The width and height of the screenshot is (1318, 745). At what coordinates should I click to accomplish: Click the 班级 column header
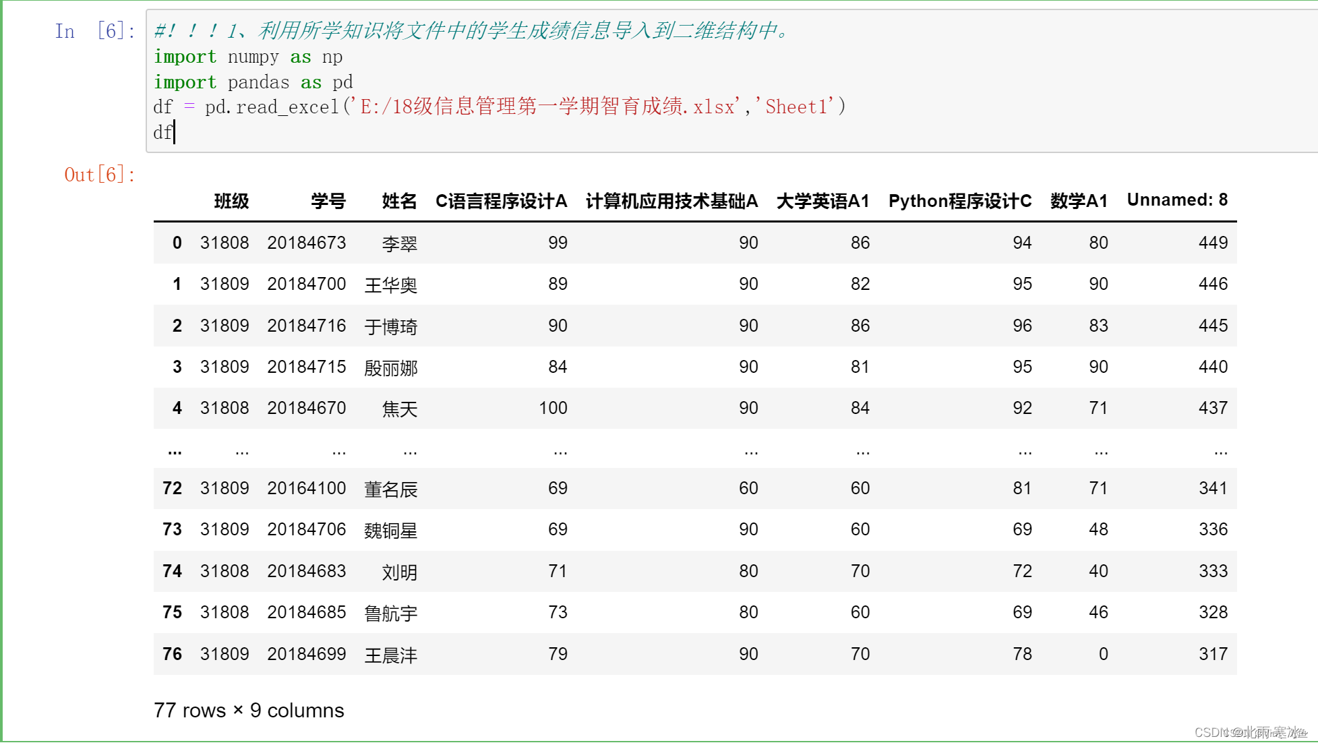tap(231, 201)
